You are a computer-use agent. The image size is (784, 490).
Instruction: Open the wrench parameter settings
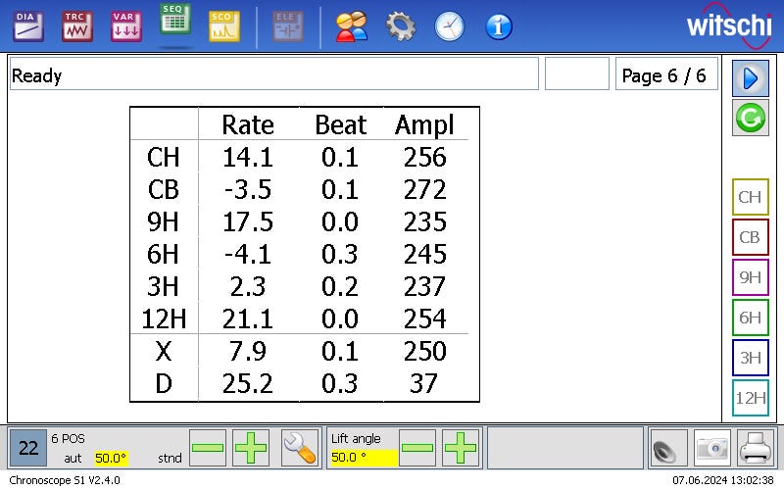(x=300, y=448)
